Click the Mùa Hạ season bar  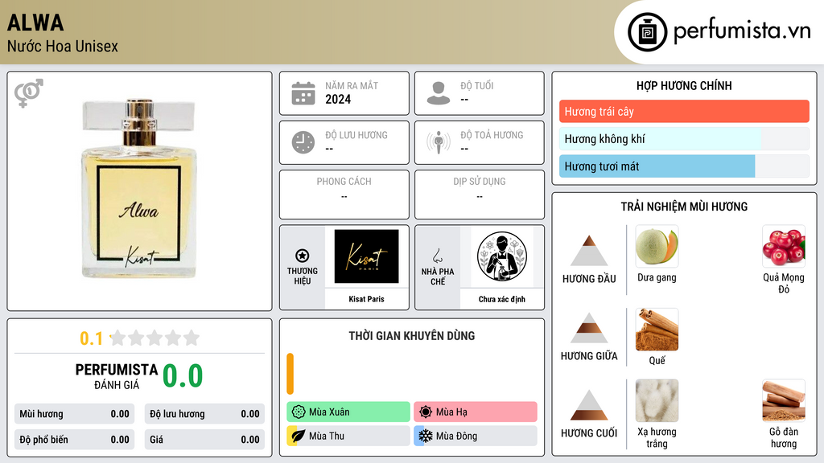(476, 412)
